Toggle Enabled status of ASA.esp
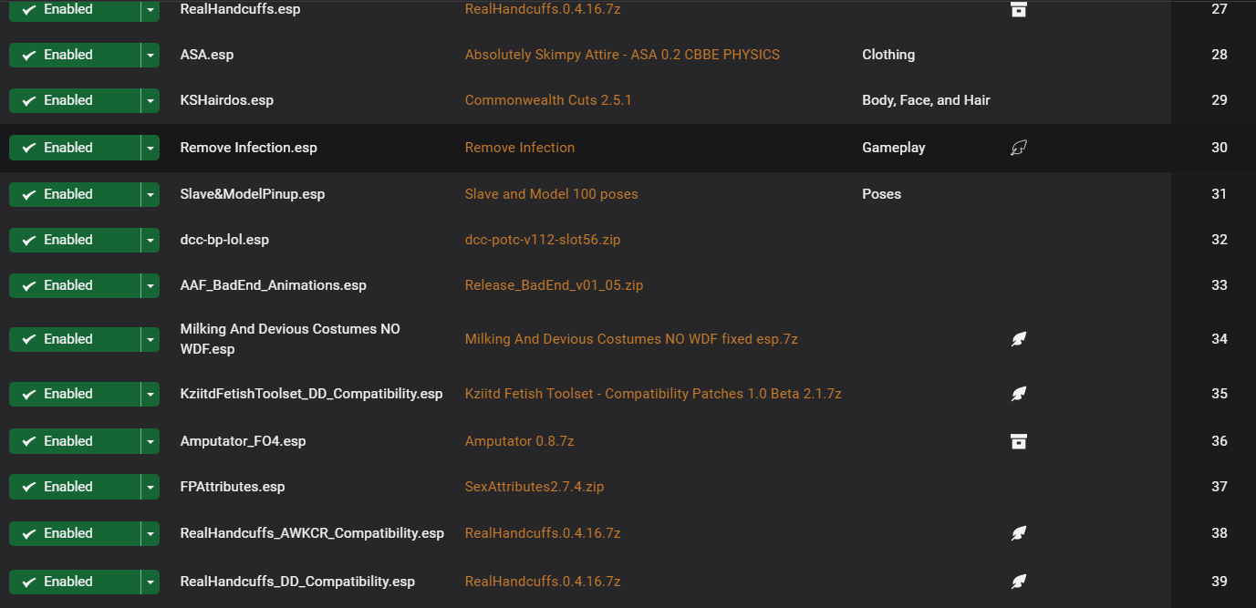Image resolution: width=1256 pixels, height=608 pixels. (75, 55)
